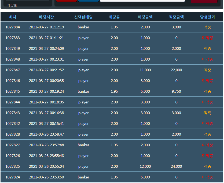Click payout amount 24,000
224x183 pixels.
[x=176, y=166]
